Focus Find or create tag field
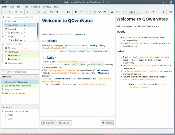This screenshot has height=135, width=175. (20, 44)
